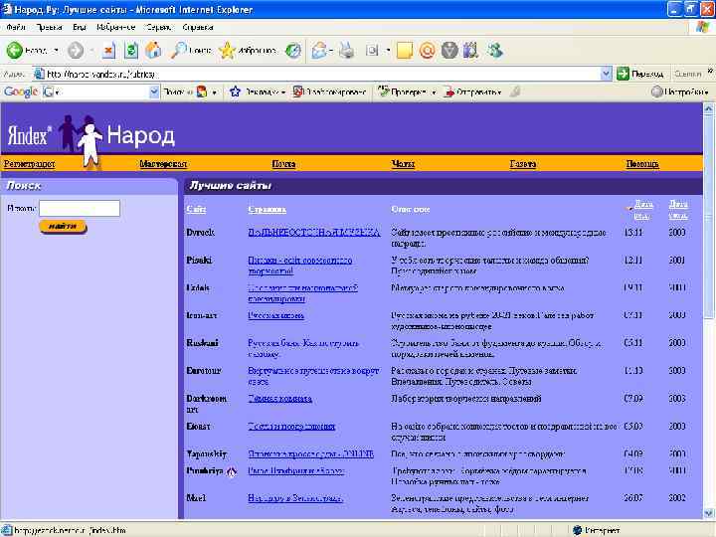Expand the Google search box dropdown
The image size is (716, 537).
pyautogui.click(x=154, y=91)
